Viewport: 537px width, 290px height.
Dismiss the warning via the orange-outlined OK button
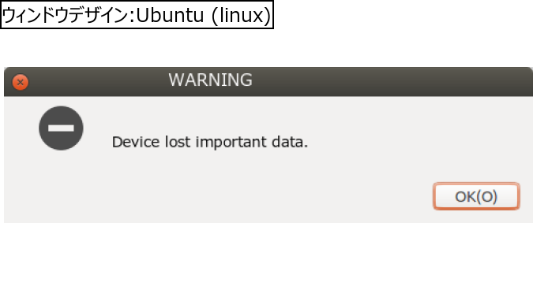coord(476,196)
